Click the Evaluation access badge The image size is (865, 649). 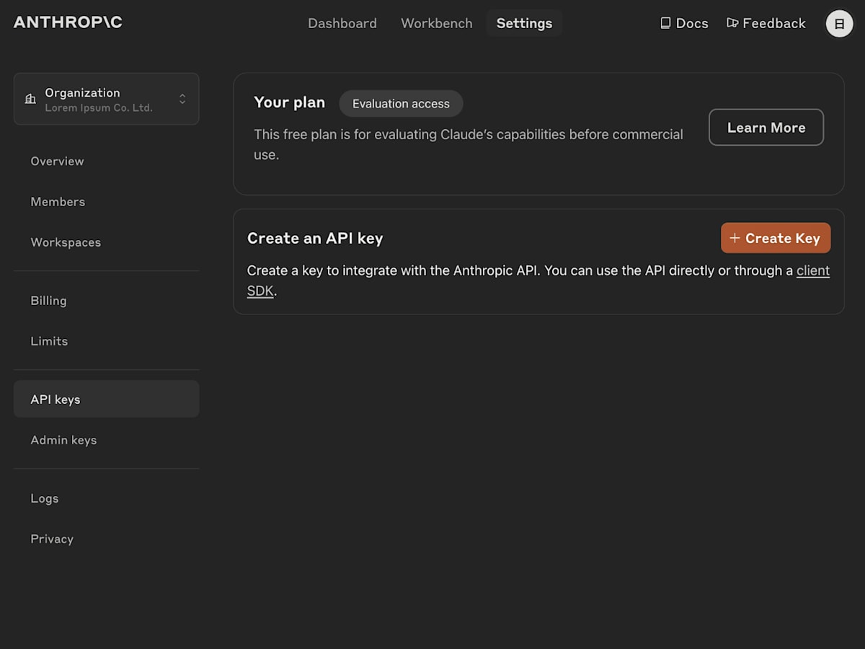(x=401, y=104)
